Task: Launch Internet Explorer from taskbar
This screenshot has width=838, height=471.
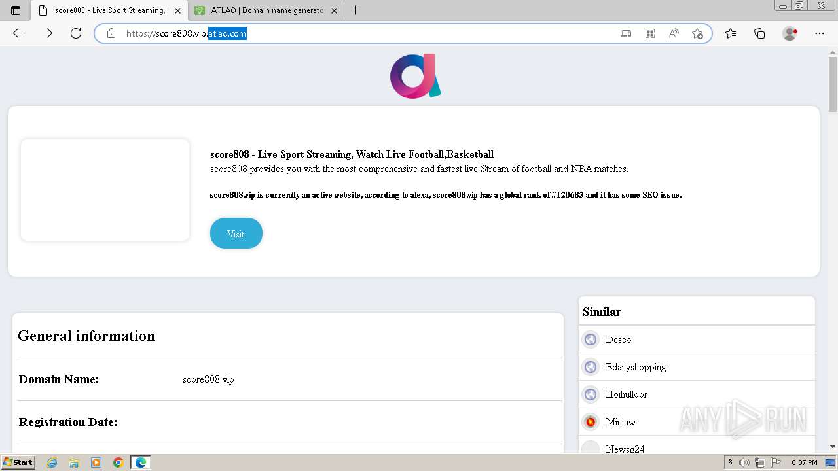Action: [x=52, y=462]
